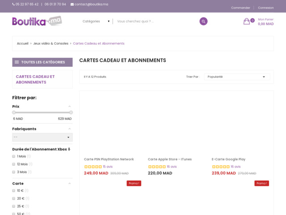Click star rating of E-Carte Google Play

tap(221, 167)
